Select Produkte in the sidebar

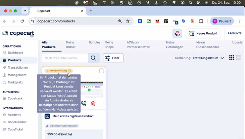(x=19, y=60)
